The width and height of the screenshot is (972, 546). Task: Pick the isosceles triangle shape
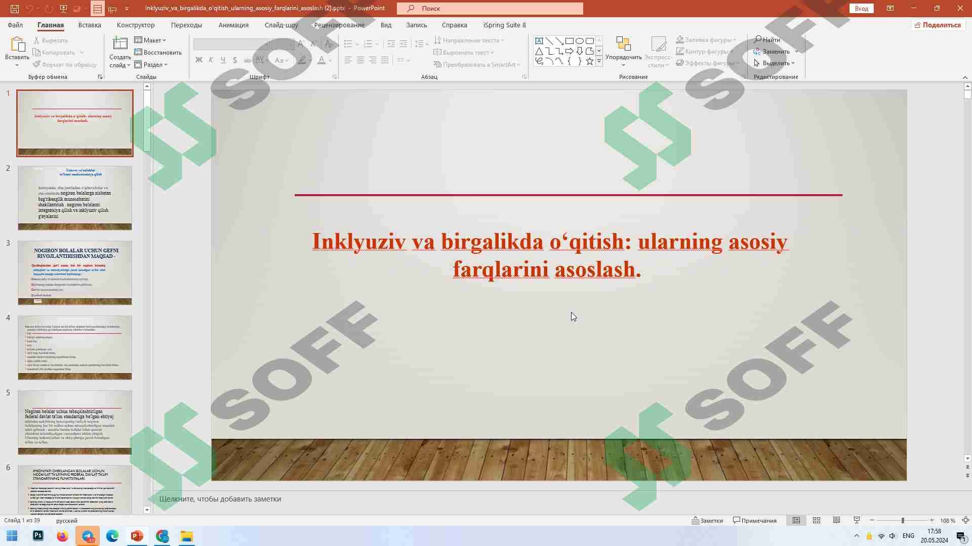click(539, 51)
